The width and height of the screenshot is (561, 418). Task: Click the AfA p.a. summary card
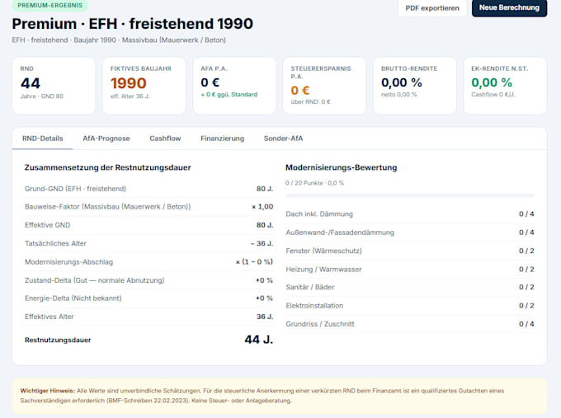tap(234, 86)
